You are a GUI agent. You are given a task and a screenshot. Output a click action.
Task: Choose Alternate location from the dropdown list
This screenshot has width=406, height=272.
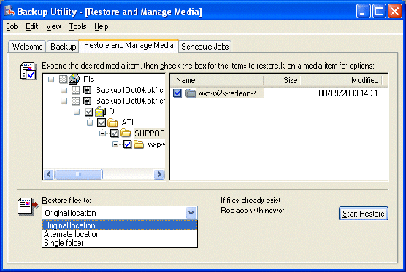(x=120, y=234)
